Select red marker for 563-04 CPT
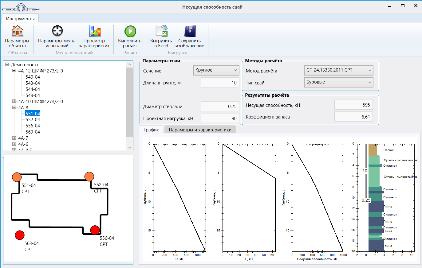 20,235
